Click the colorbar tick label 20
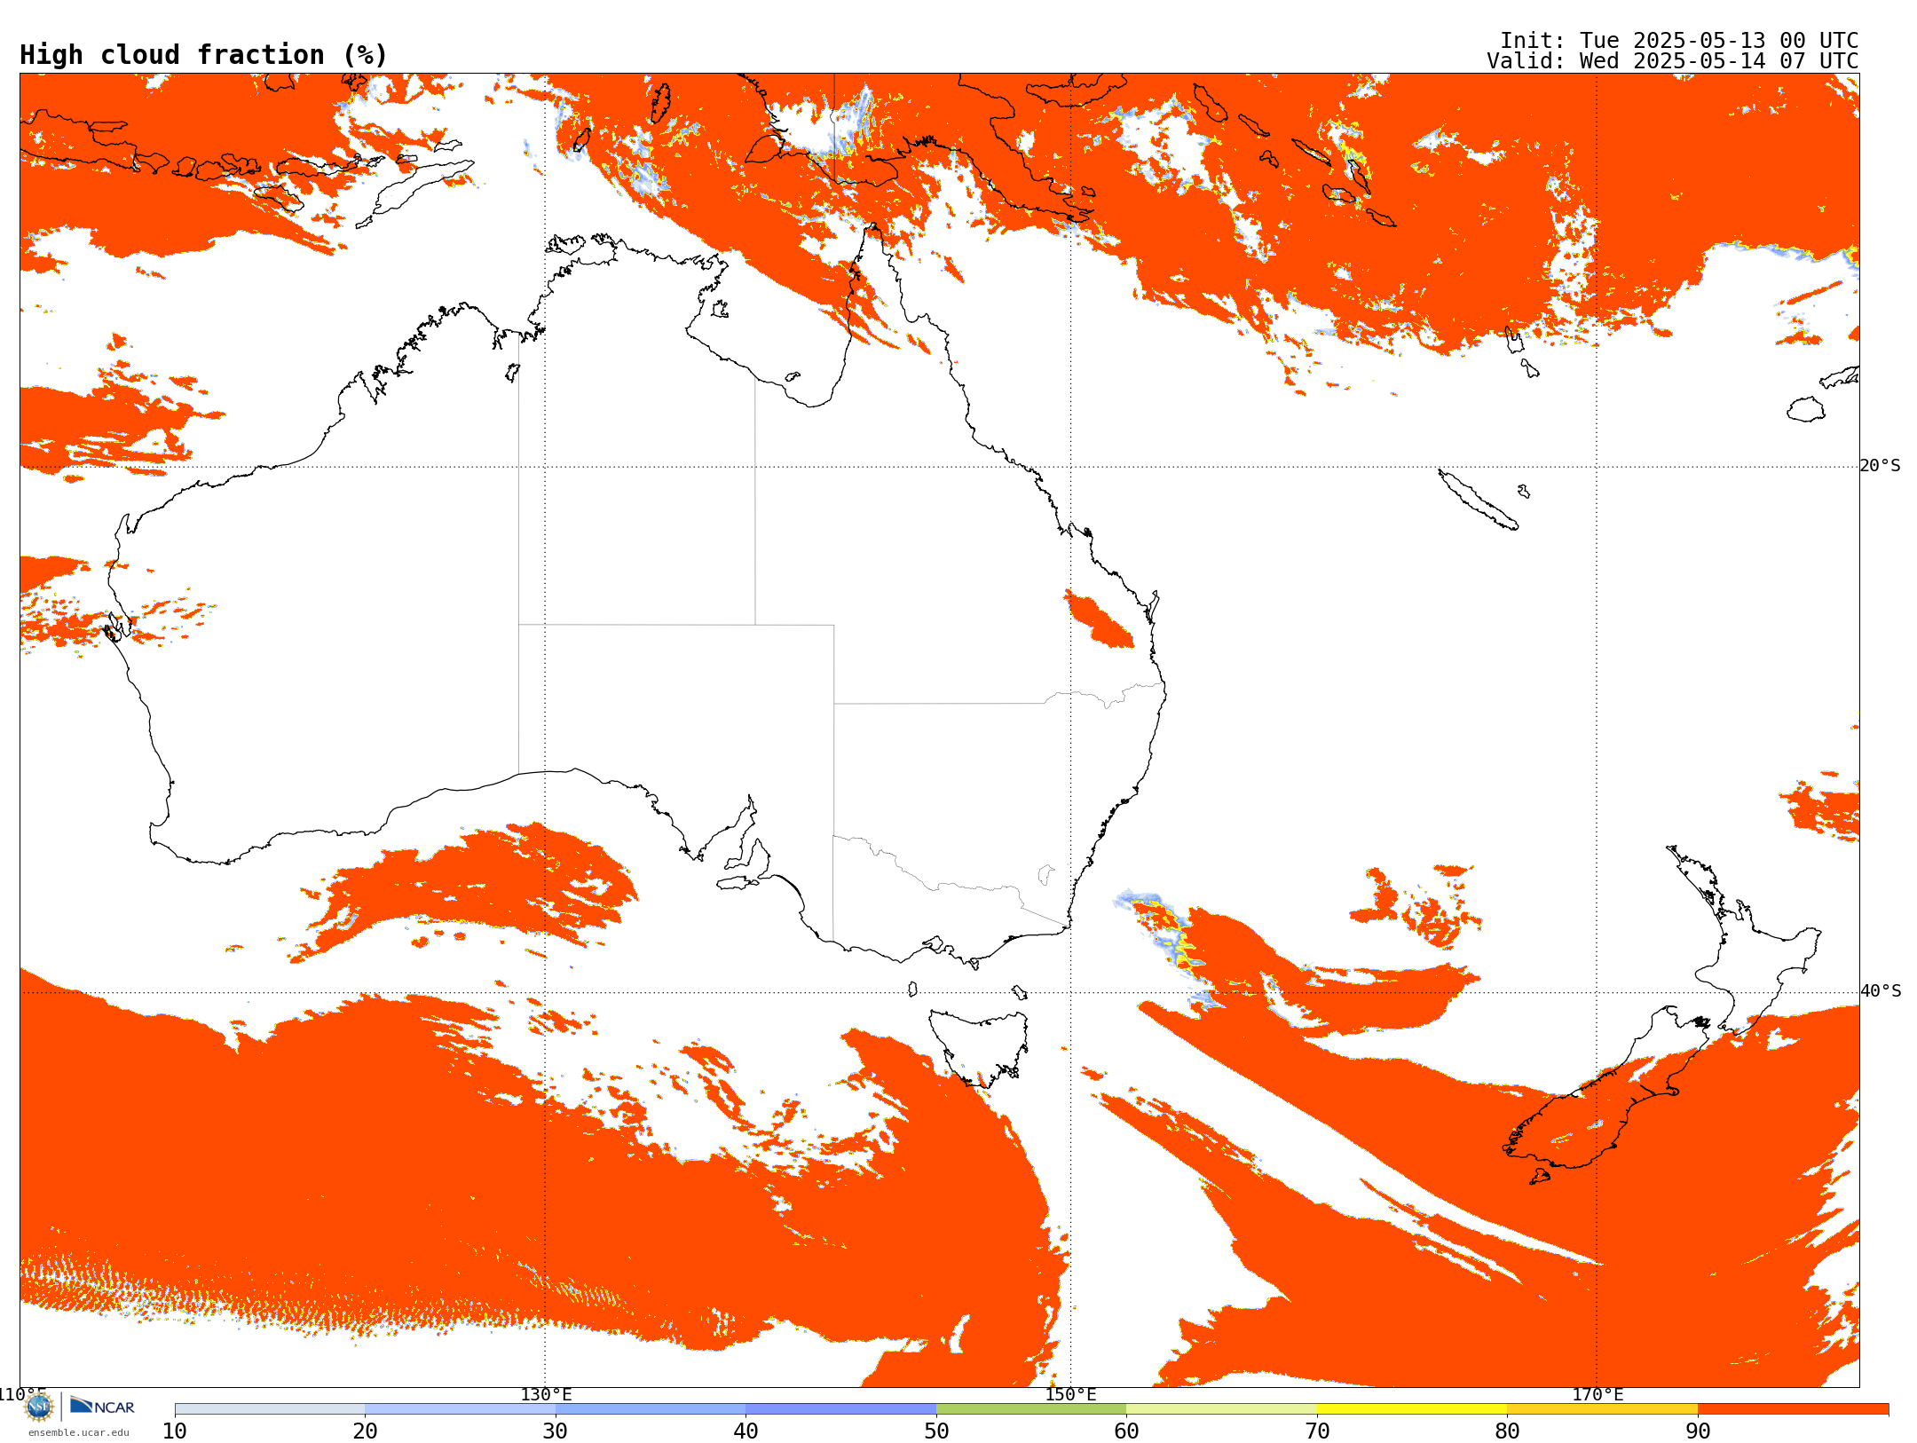Screen dimensions: 1917x1443 365,1431
